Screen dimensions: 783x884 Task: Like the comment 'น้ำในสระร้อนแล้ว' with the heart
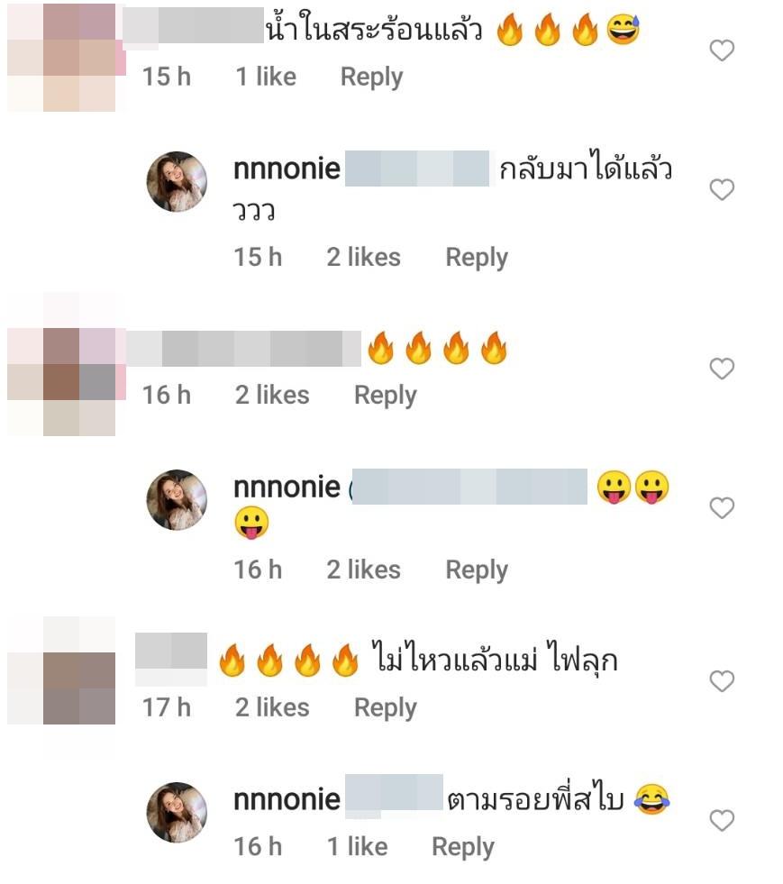point(722,50)
